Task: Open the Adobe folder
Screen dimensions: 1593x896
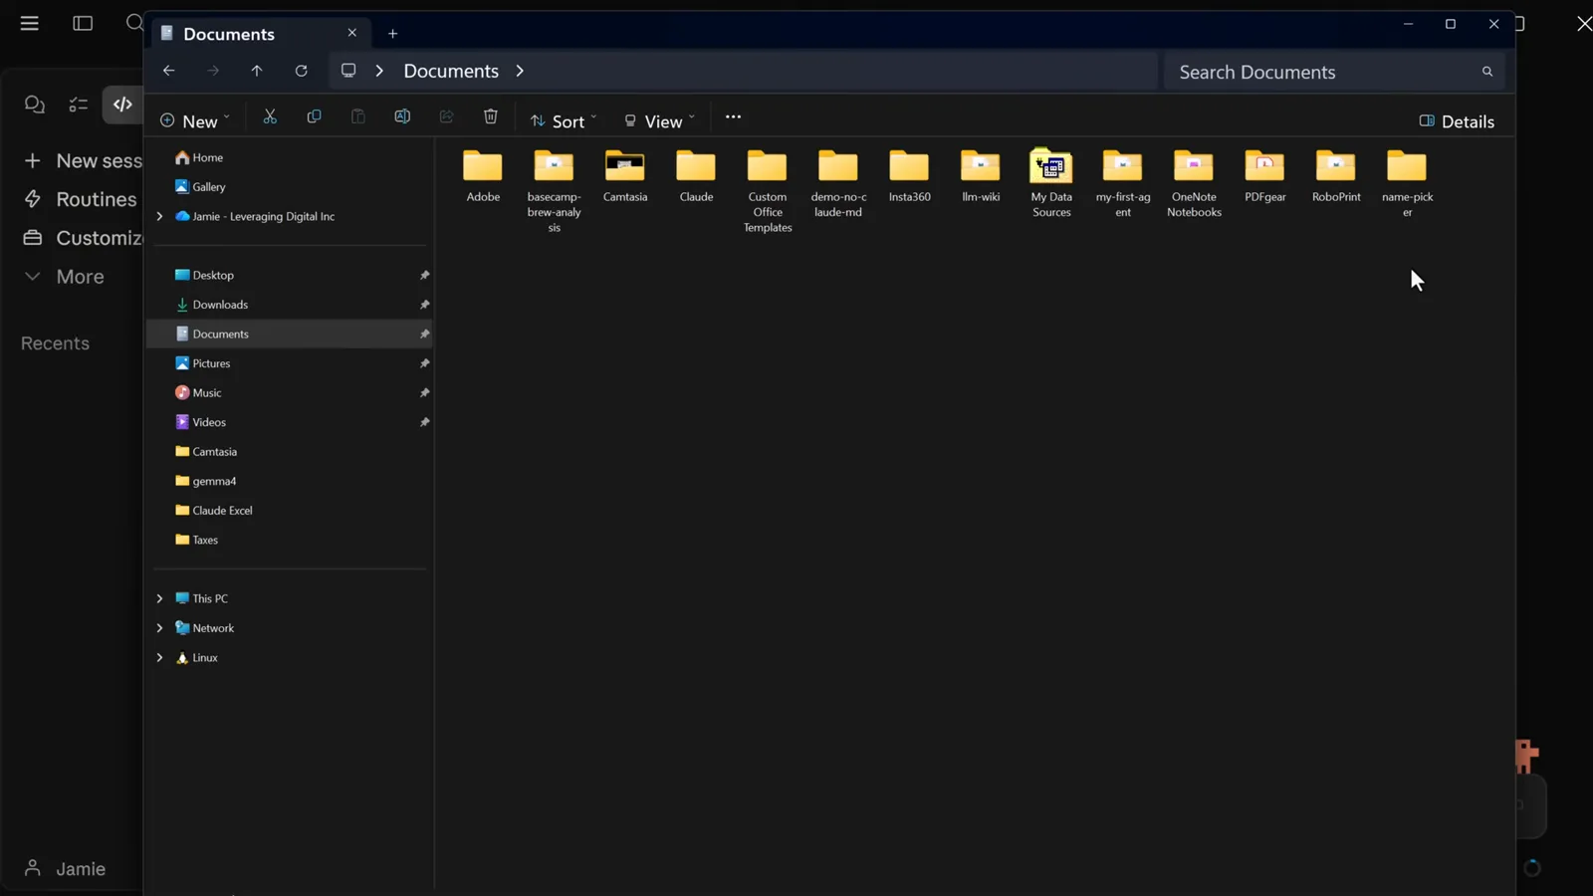Action: pyautogui.click(x=483, y=176)
